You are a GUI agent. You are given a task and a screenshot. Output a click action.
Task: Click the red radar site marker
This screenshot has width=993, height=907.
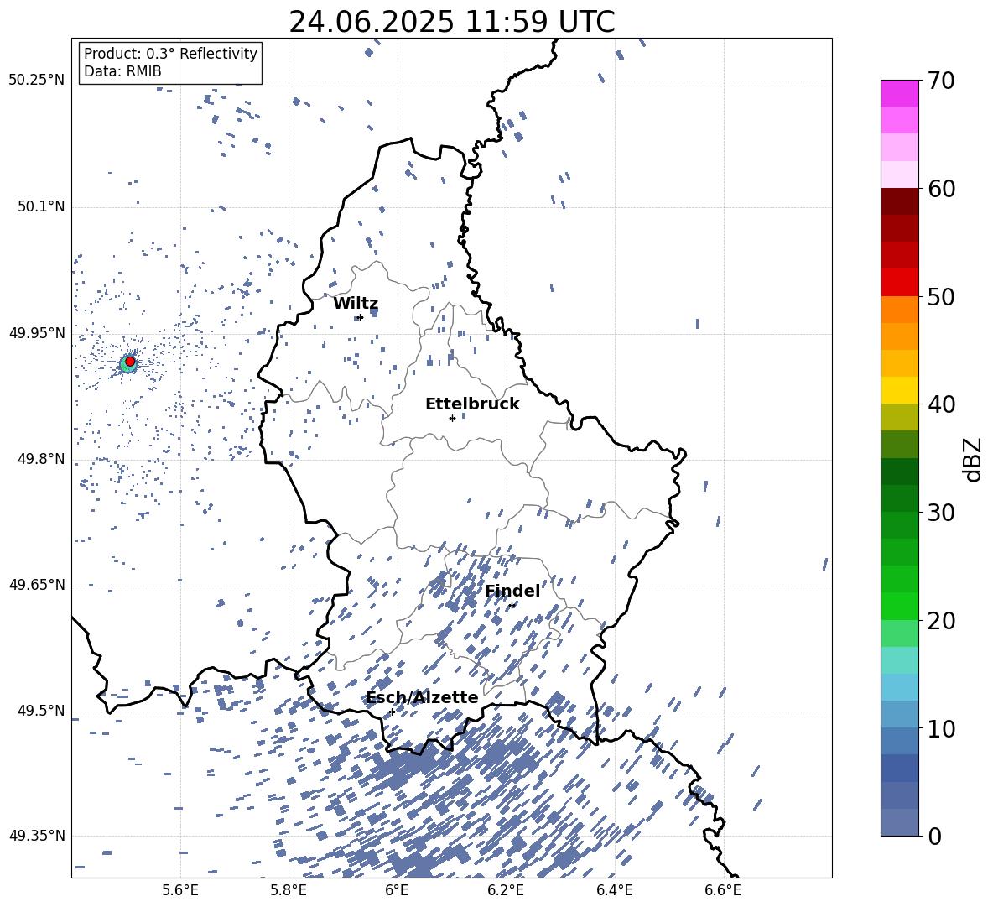(x=130, y=361)
